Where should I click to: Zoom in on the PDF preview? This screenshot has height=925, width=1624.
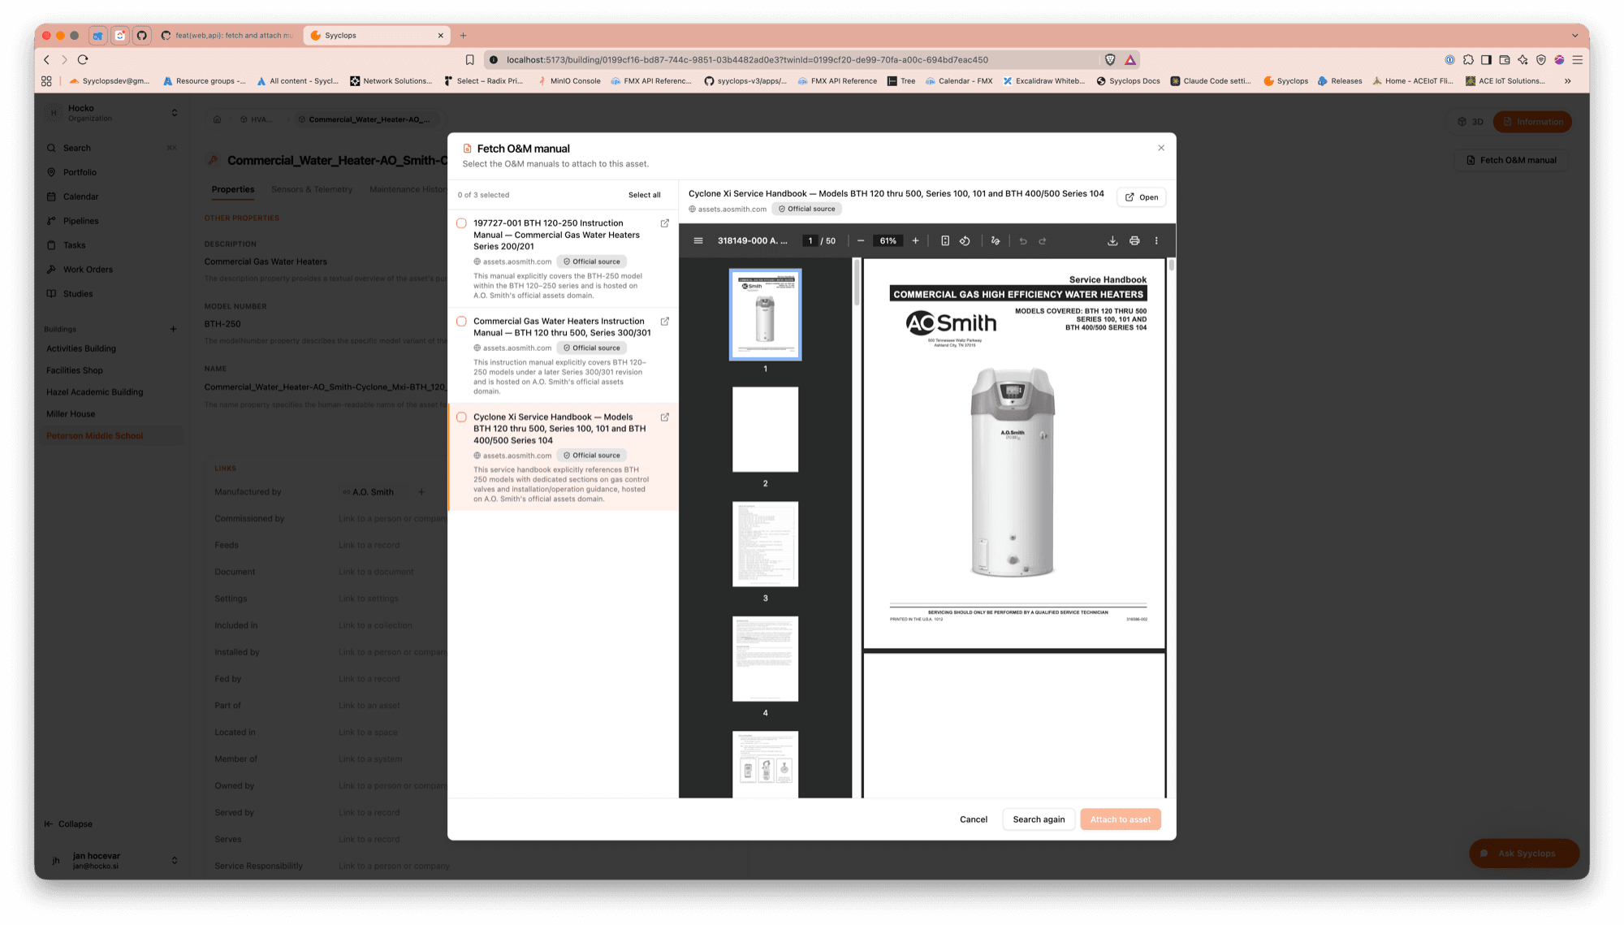click(x=915, y=241)
